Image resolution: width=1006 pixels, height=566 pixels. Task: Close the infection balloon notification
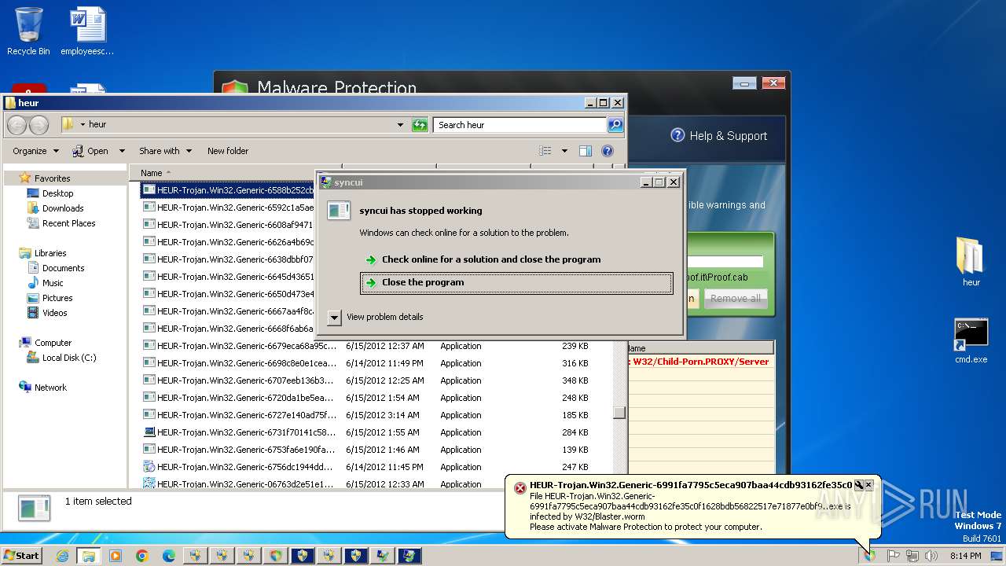click(868, 485)
